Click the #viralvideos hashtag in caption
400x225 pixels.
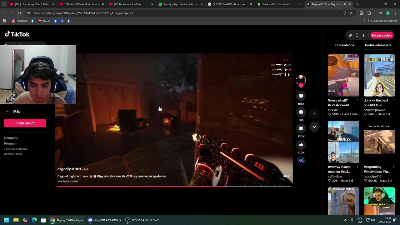(112, 176)
